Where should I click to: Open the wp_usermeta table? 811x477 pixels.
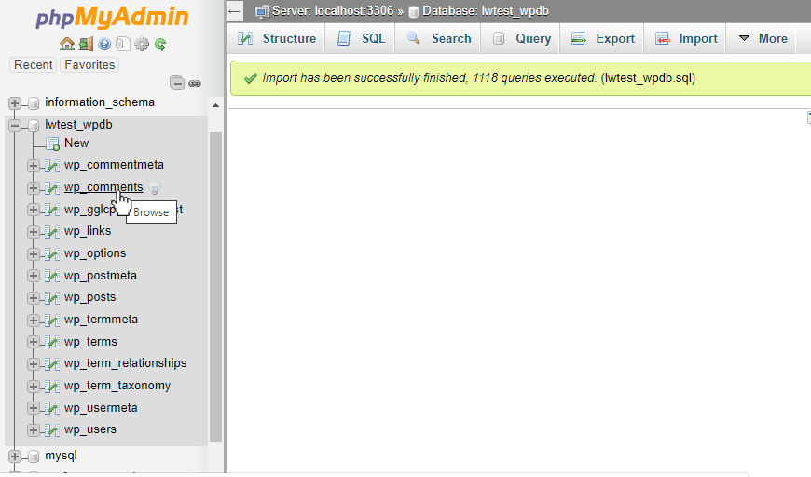[101, 408]
